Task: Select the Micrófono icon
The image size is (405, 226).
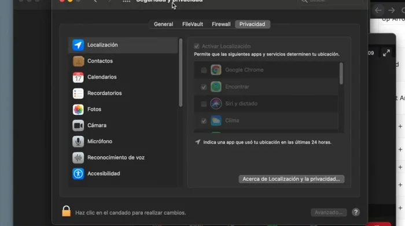Action: click(x=78, y=142)
